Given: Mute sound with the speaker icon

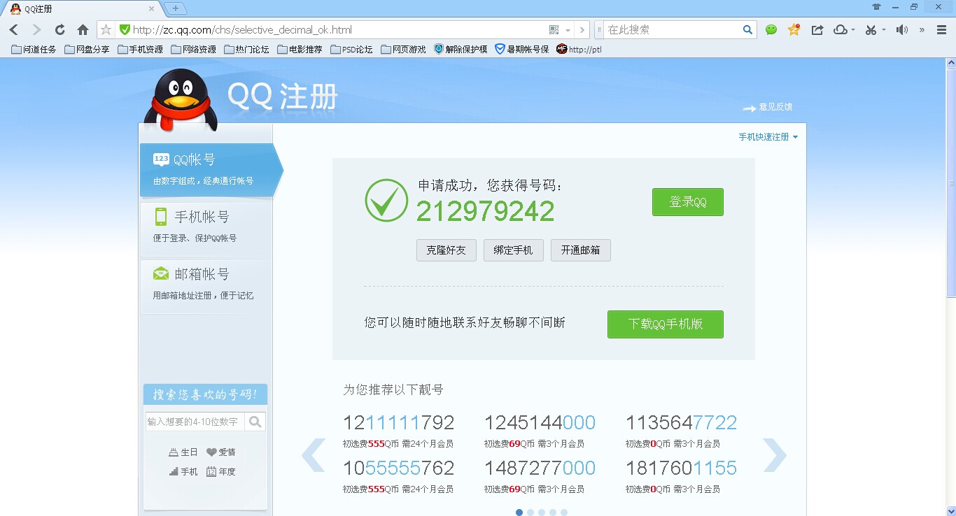Looking at the screenshot, I should [x=902, y=29].
